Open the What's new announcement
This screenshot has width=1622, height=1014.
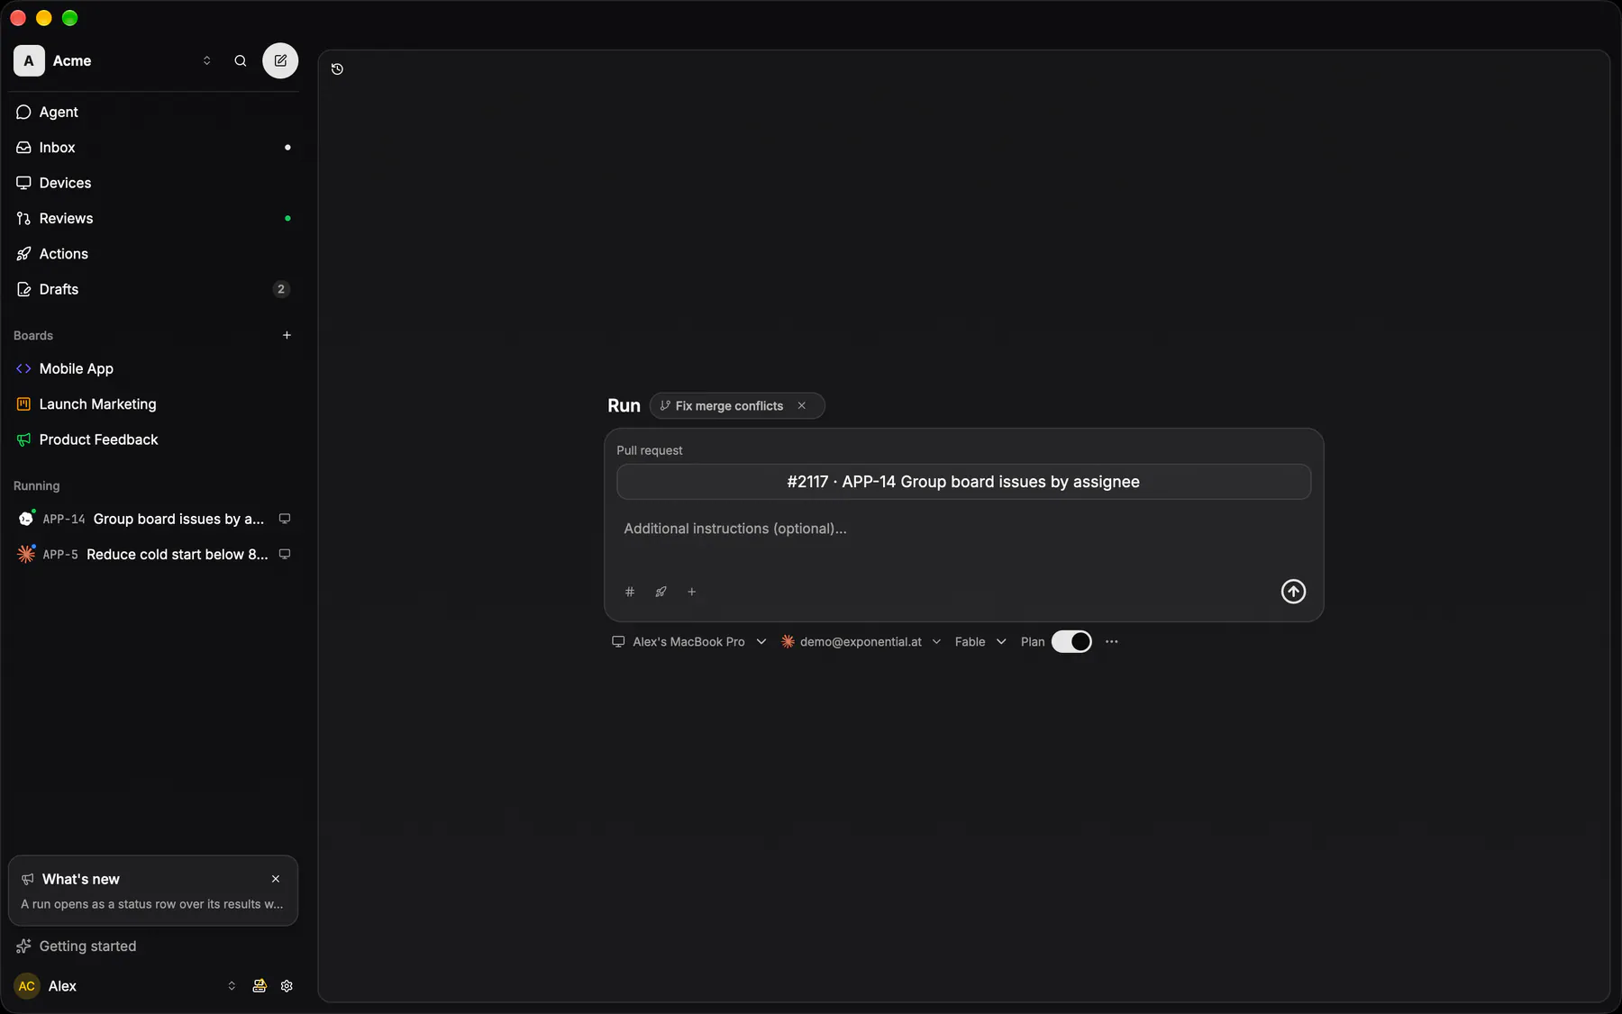(153, 891)
